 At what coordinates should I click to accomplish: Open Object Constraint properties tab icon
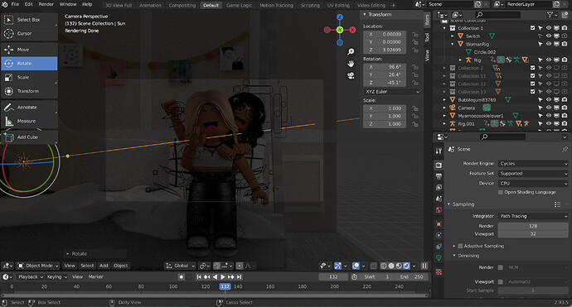pos(439,247)
